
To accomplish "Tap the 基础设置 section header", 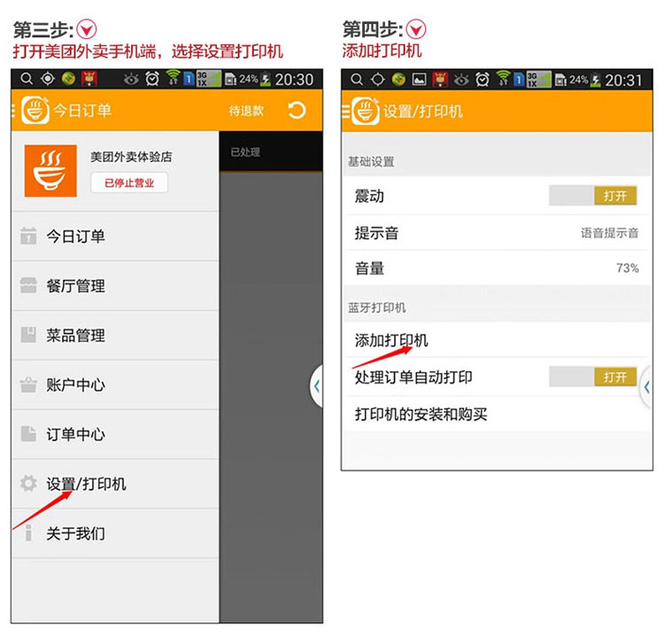I will pos(371,161).
